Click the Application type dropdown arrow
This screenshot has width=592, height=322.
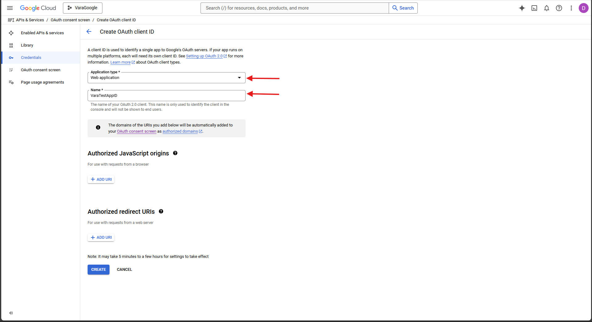[239, 78]
